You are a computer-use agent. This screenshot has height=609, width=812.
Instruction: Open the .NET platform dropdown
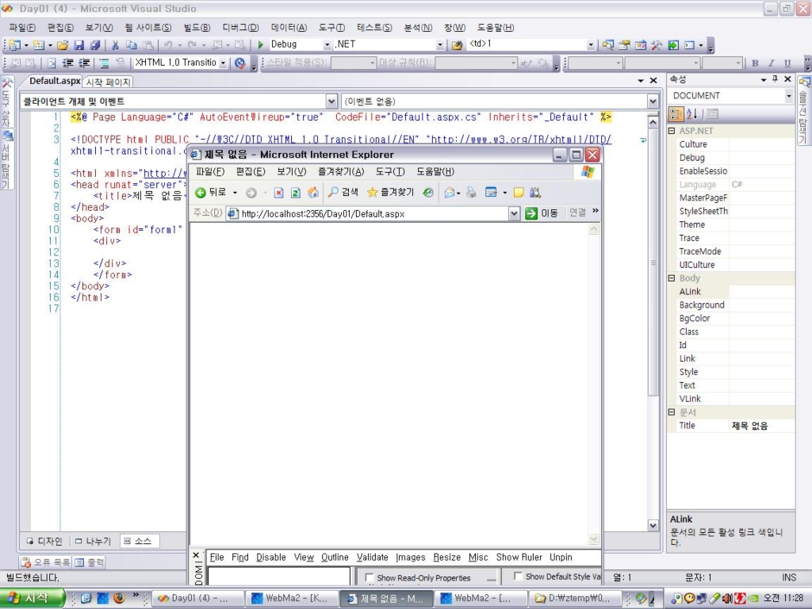pyautogui.click(x=440, y=45)
